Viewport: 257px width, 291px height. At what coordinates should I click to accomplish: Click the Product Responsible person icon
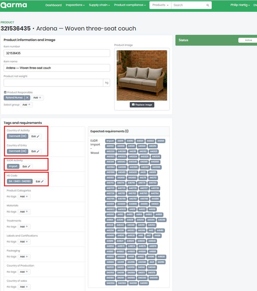point(5,92)
